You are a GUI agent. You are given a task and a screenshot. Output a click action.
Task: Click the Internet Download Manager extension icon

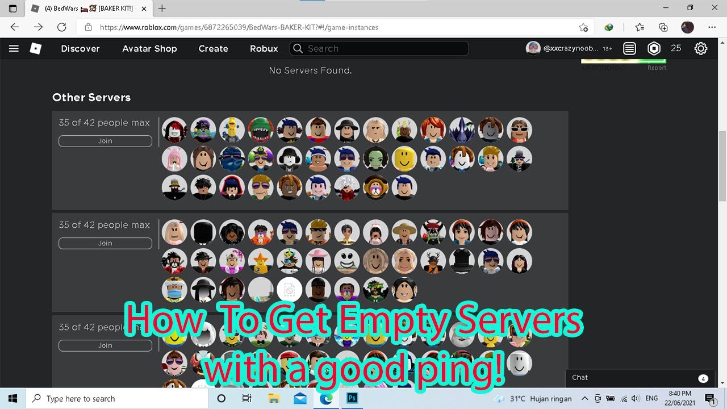609,27
